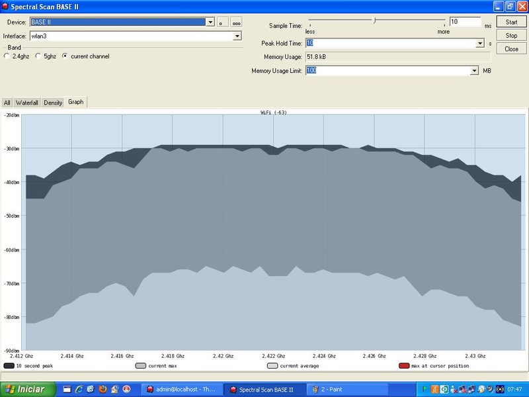Click the Spectral Scan BASE II taskbar button

click(265, 389)
